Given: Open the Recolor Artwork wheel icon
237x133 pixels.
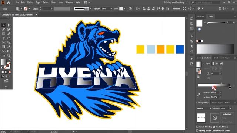Looking at the screenshot, I should (x=130, y=9).
